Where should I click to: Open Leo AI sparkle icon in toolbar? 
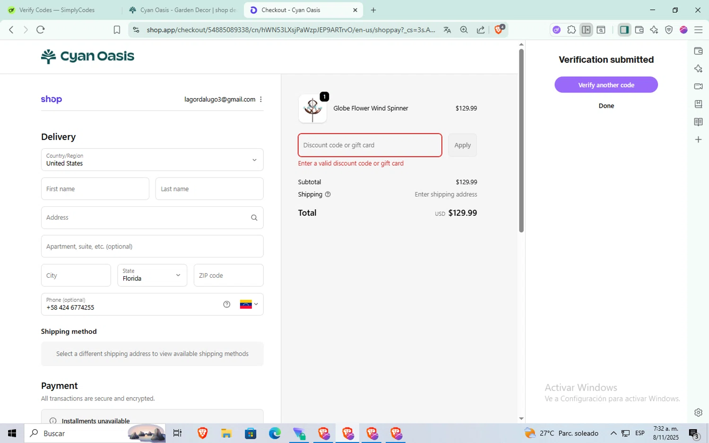click(654, 30)
